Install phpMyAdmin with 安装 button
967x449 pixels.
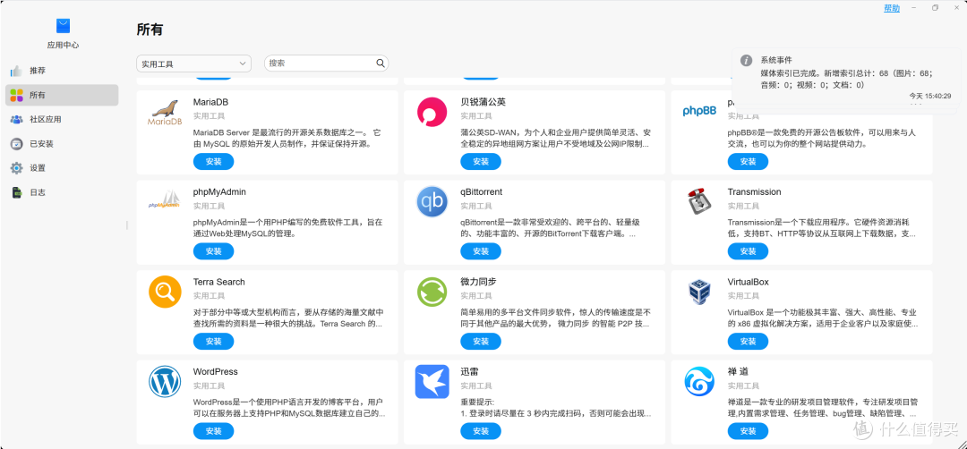213,251
